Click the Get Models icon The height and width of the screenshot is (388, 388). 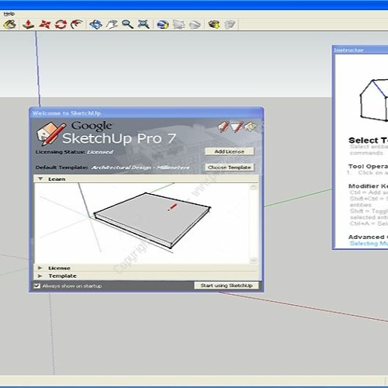[x=214, y=25]
